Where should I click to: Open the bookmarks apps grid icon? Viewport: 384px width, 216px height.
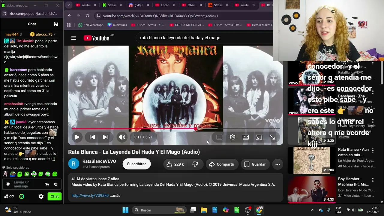pyautogui.click(x=69, y=25)
